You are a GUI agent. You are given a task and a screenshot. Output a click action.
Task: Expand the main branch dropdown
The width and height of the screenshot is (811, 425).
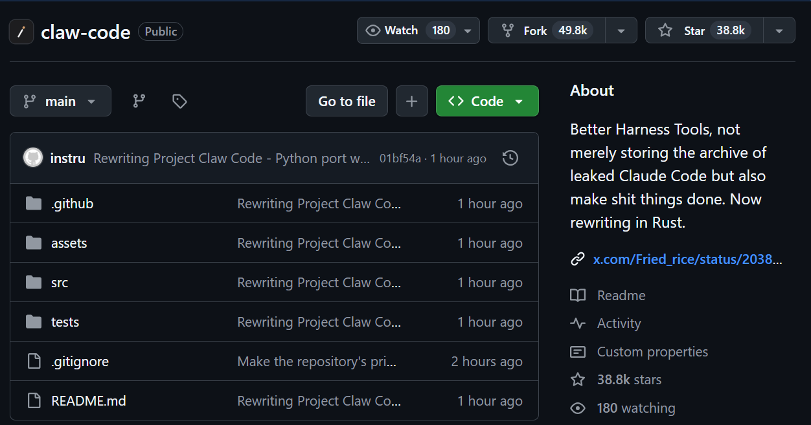[x=60, y=101]
